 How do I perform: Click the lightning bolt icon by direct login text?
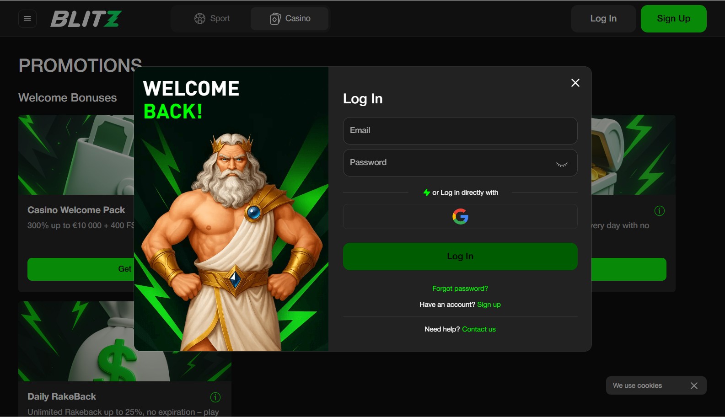coord(426,192)
